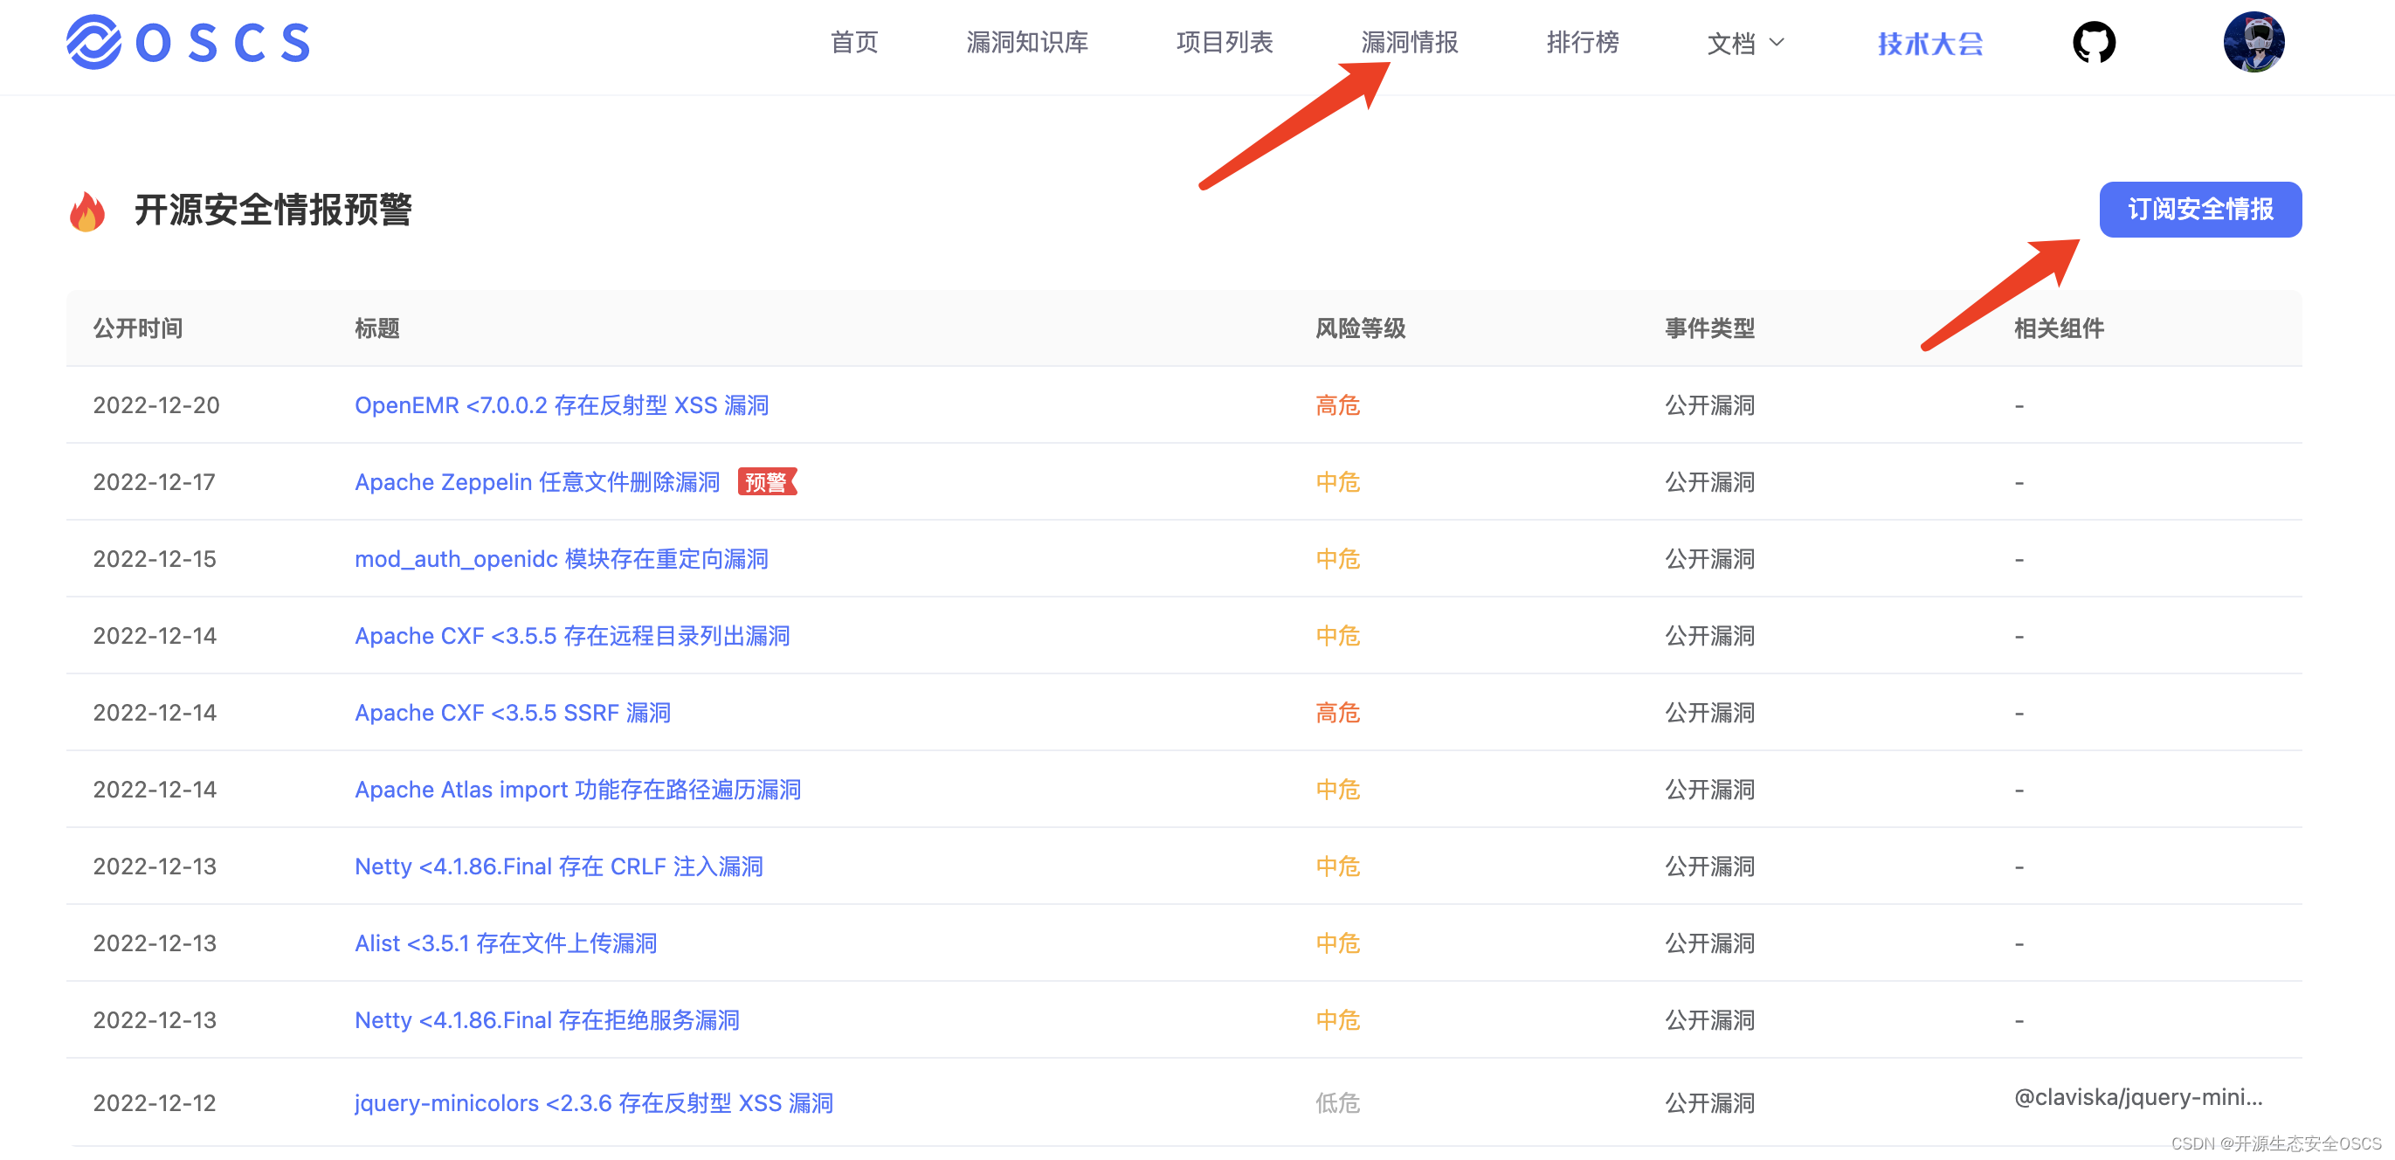
Task: Click the 相关组件 column header
Action: 2059,328
